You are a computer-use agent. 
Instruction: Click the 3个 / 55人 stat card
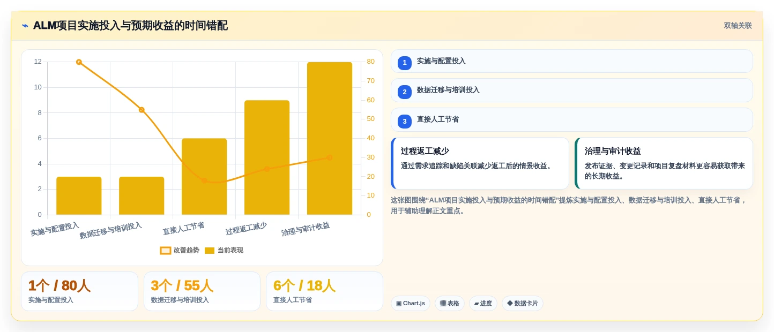[202, 291]
